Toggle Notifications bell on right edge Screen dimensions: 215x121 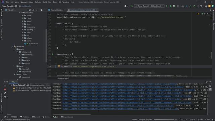click(213, 15)
